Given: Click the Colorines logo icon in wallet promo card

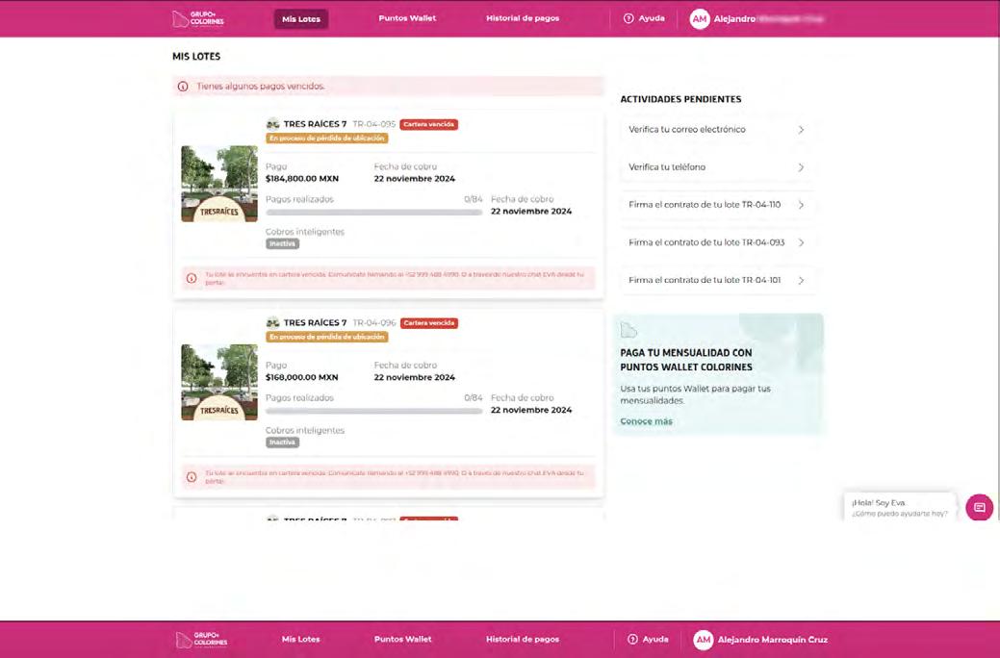Looking at the screenshot, I should (x=628, y=330).
